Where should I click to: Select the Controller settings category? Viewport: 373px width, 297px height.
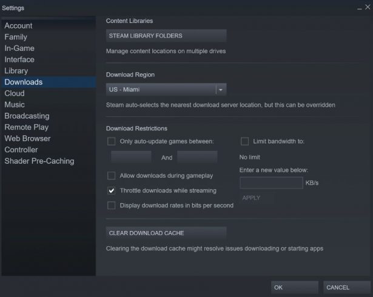coord(21,150)
